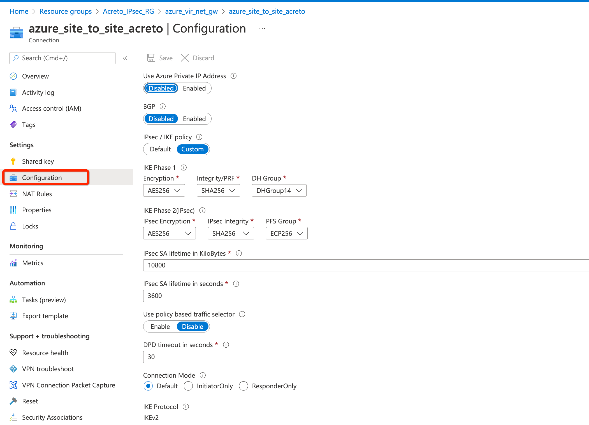Show info for Connection Mode
The height and width of the screenshot is (425, 589).
tap(203, 375)
